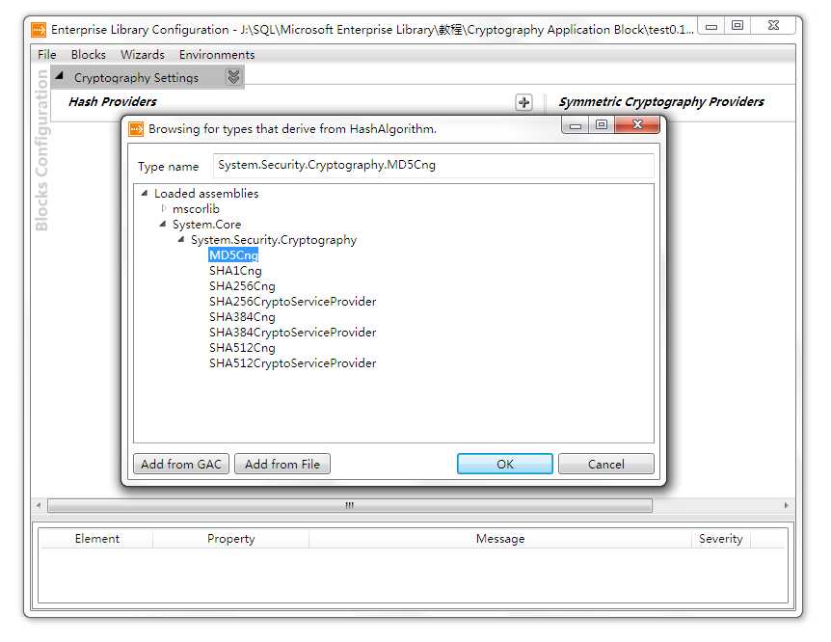The image size is (831, 642).
Task: Close the Enterprise Library Configuration window
Action: click(773, 25)
